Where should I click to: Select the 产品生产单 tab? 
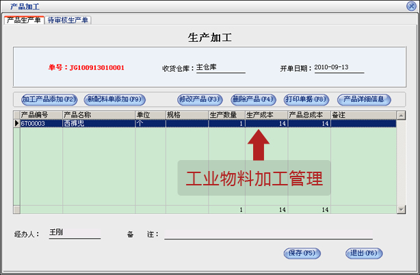click(24, 20)
